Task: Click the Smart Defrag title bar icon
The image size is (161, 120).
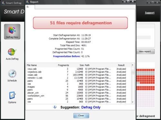Action: pyautogui.click(x=3, y=3)
